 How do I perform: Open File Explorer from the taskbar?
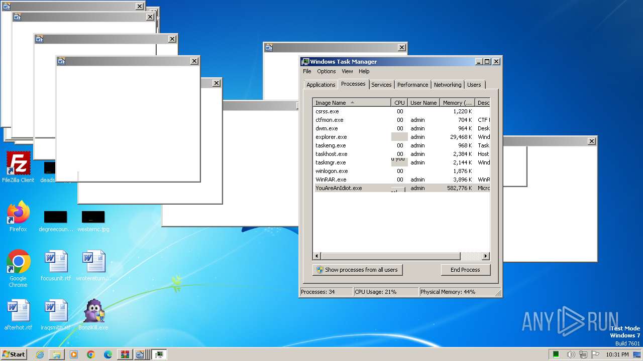pos(57,354)
